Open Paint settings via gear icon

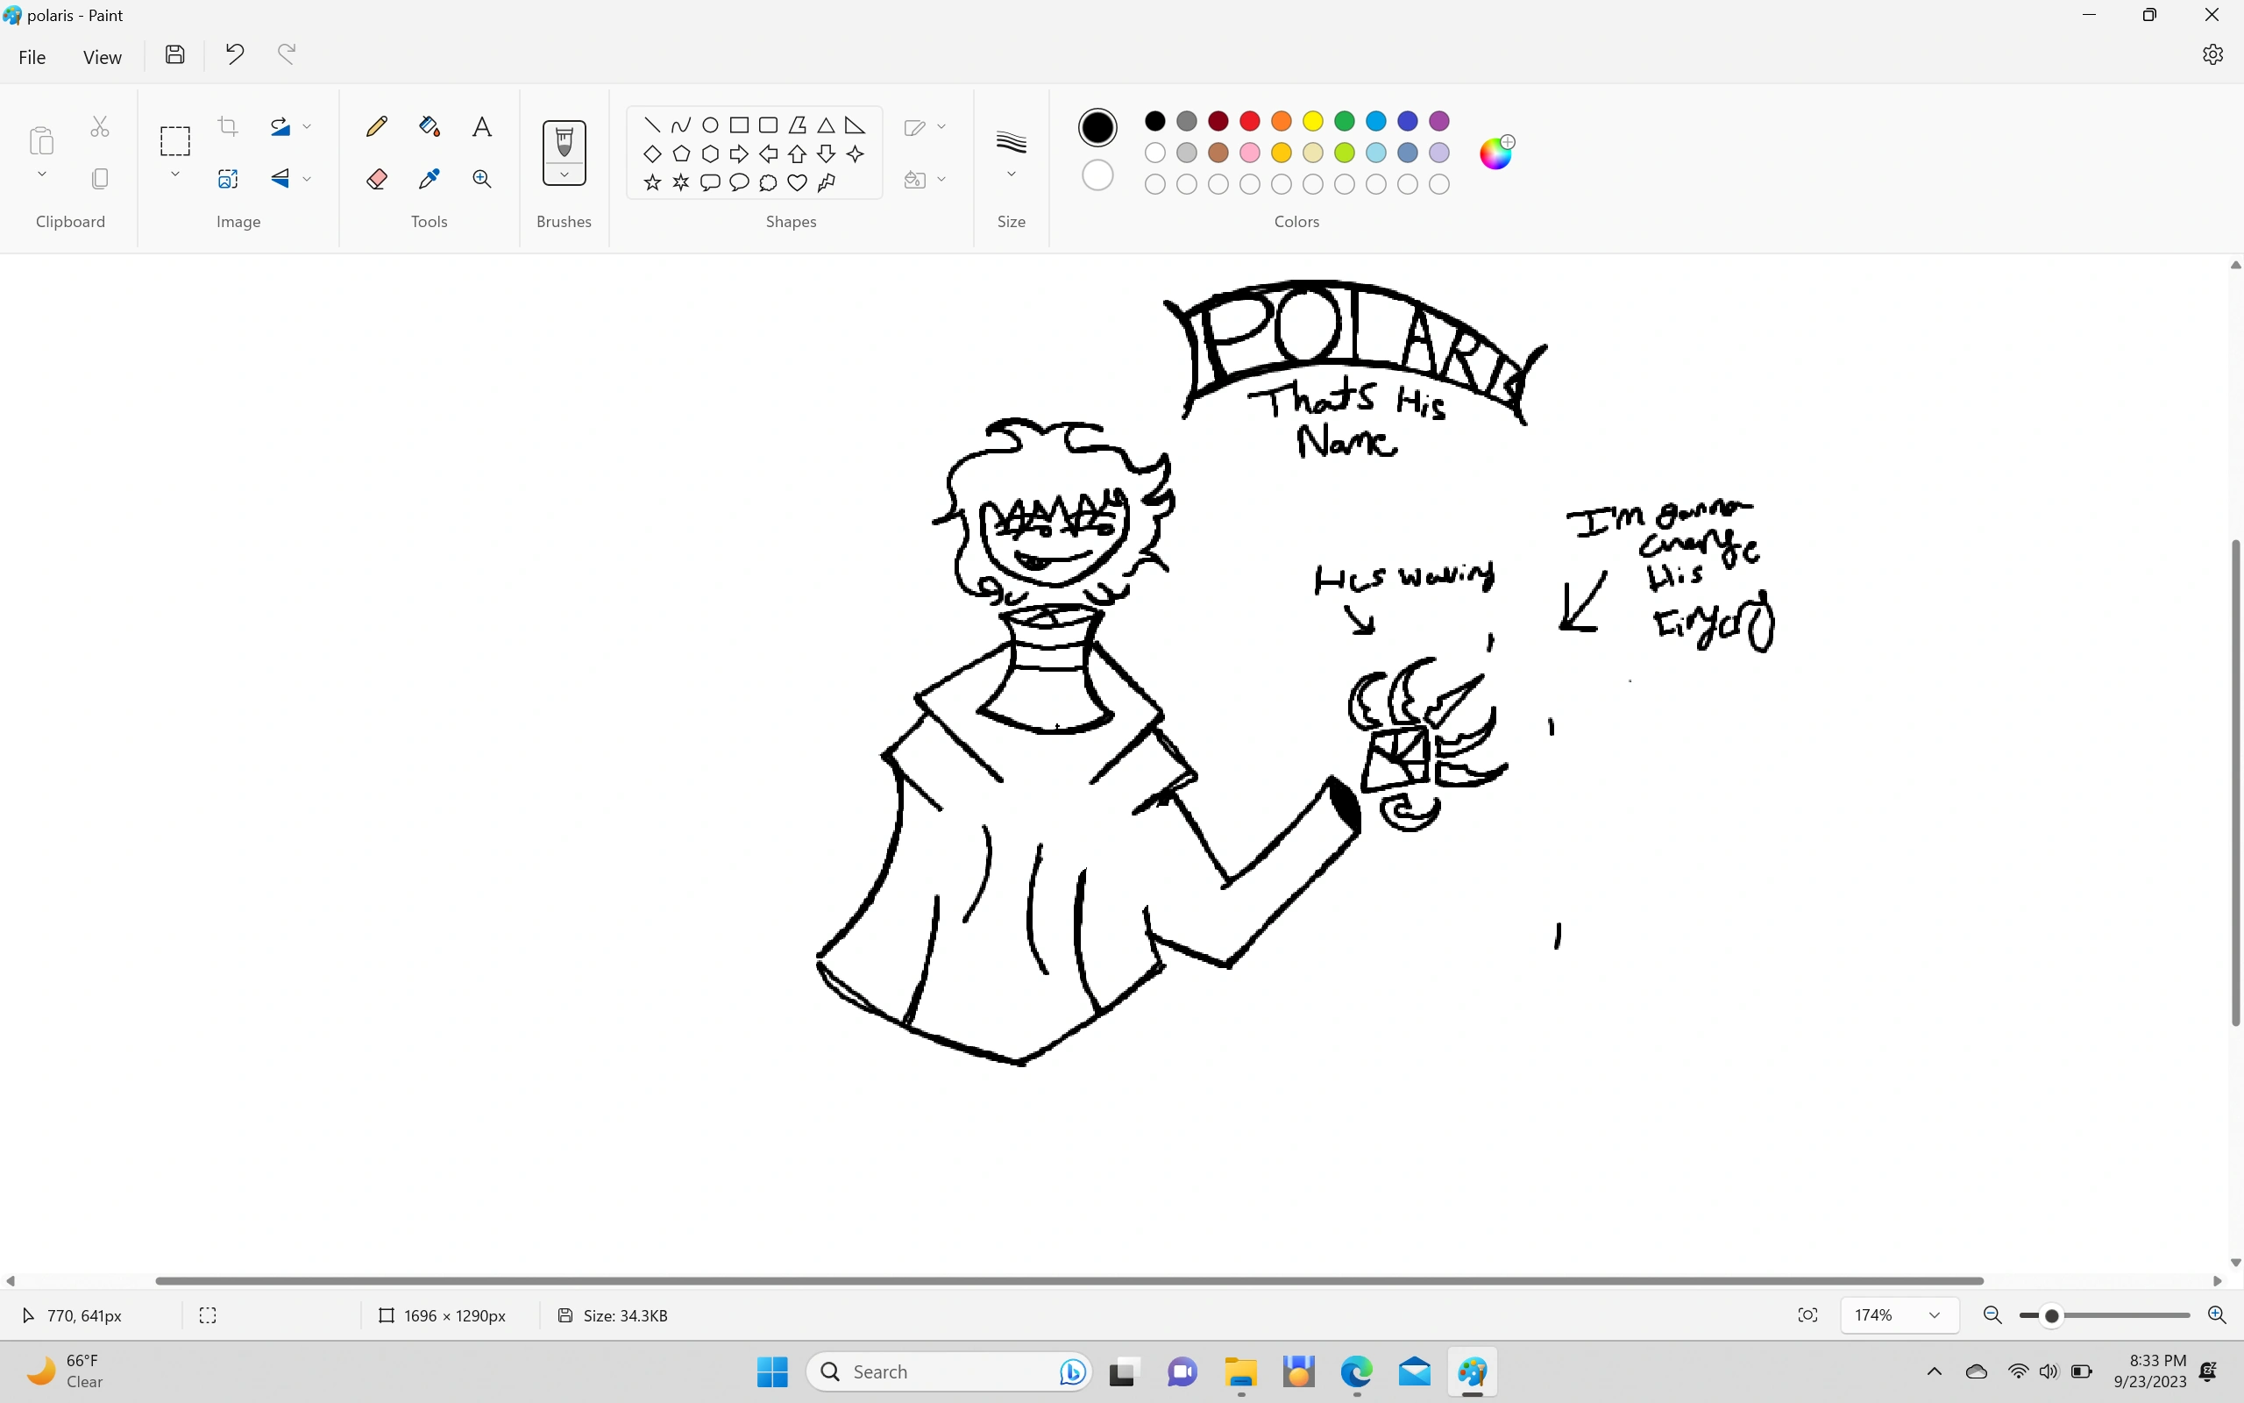pyautogui.click(x=2213, y=53)
